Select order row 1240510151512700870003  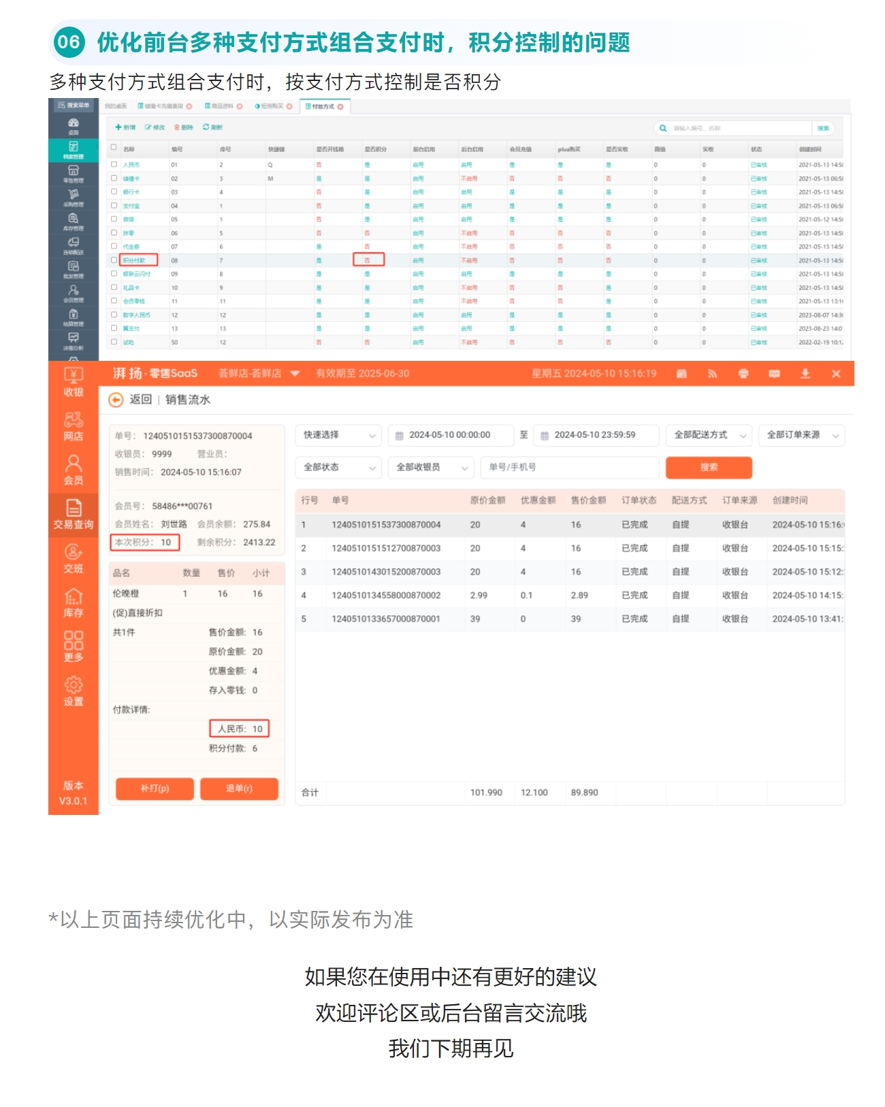[570, 548]
